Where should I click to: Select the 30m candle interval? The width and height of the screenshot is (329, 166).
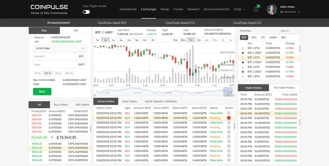click(183, 40)
